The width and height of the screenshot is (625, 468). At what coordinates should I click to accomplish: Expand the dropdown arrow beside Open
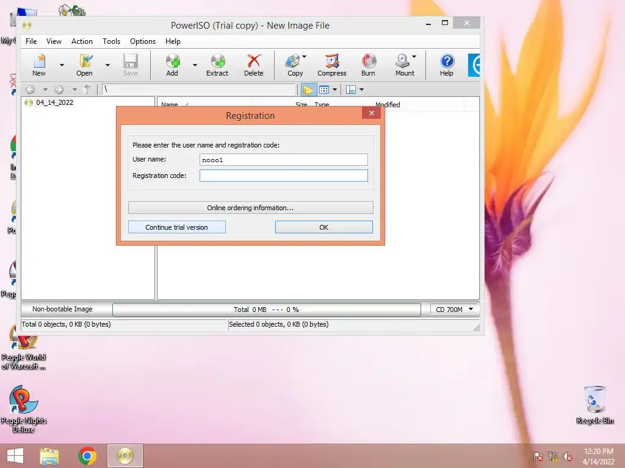click(107, 65)
